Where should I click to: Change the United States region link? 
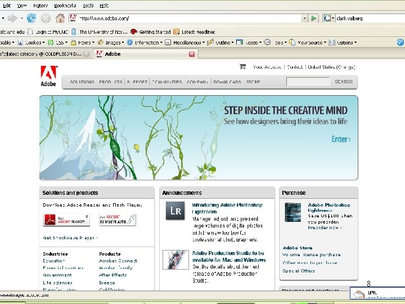331,67
